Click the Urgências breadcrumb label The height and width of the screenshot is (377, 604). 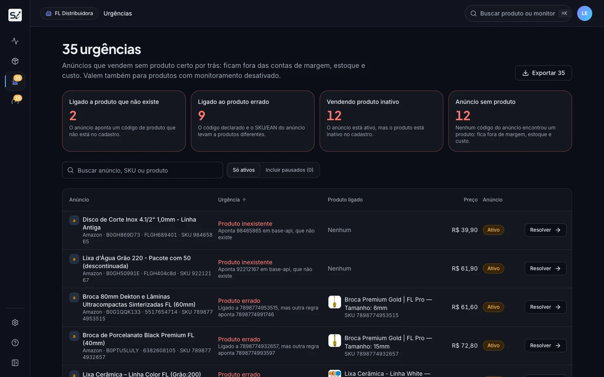tap(118, 13)
